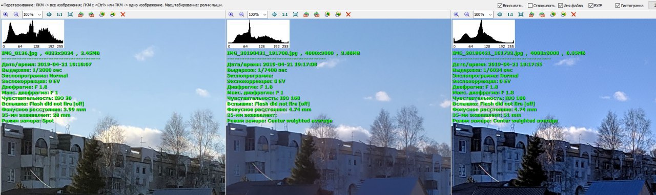Set 1:1 scale in IMG_20190421_191708.jpg panel

(x=284, y=14)
